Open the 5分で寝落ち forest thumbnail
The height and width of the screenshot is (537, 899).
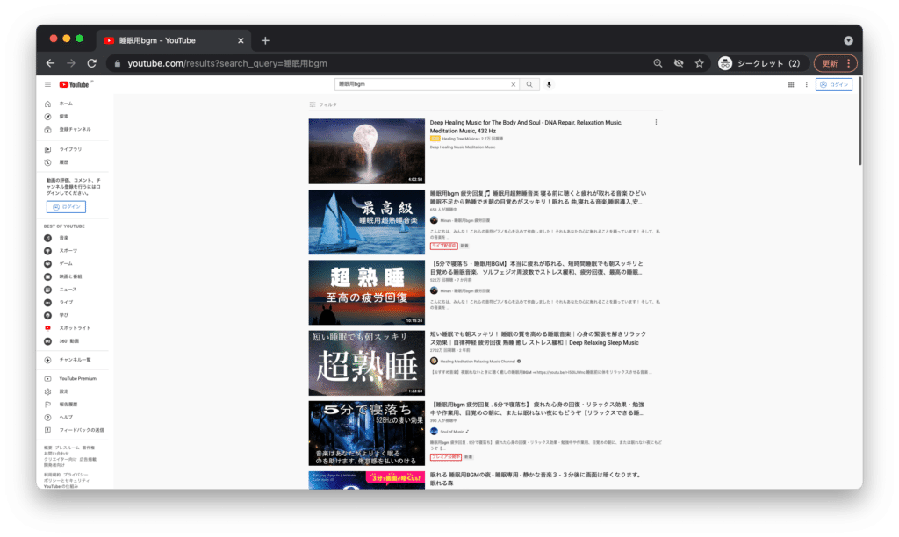[x=366, y=433]
